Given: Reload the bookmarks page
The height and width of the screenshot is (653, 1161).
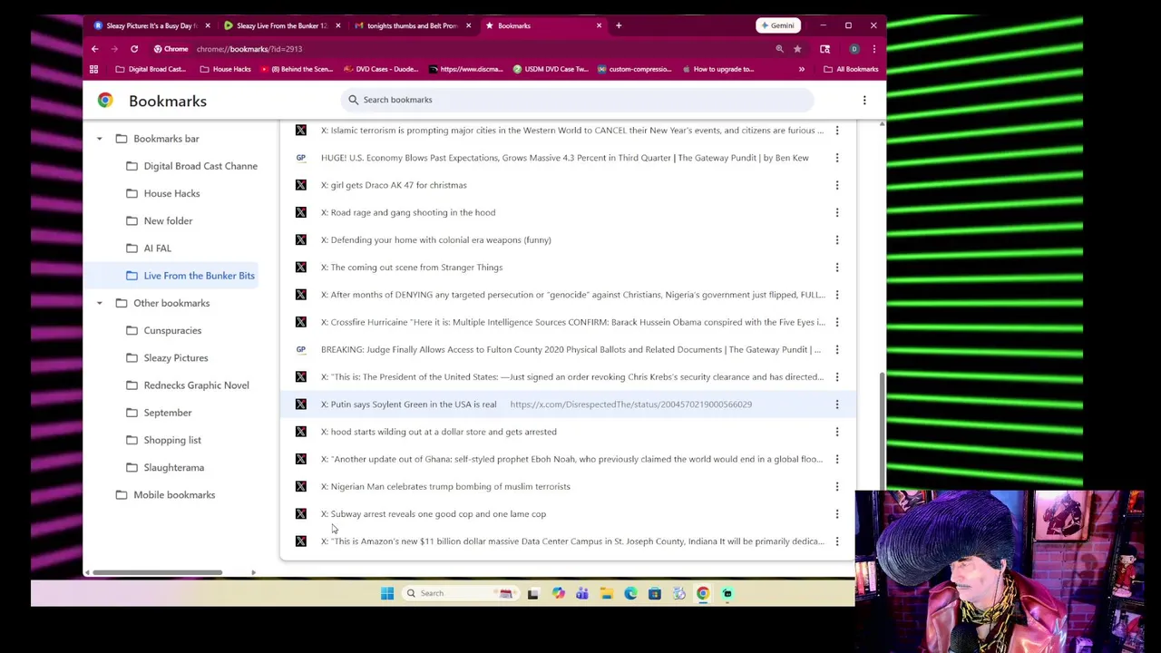Looking at the screenshot, I should point(133,49).
